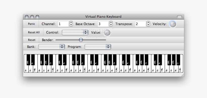Image resolution: width=207 pixels, height=98 pixels.
Task: Play the G#3 black key
Action: pyautogui.click(x=74, y=60)
